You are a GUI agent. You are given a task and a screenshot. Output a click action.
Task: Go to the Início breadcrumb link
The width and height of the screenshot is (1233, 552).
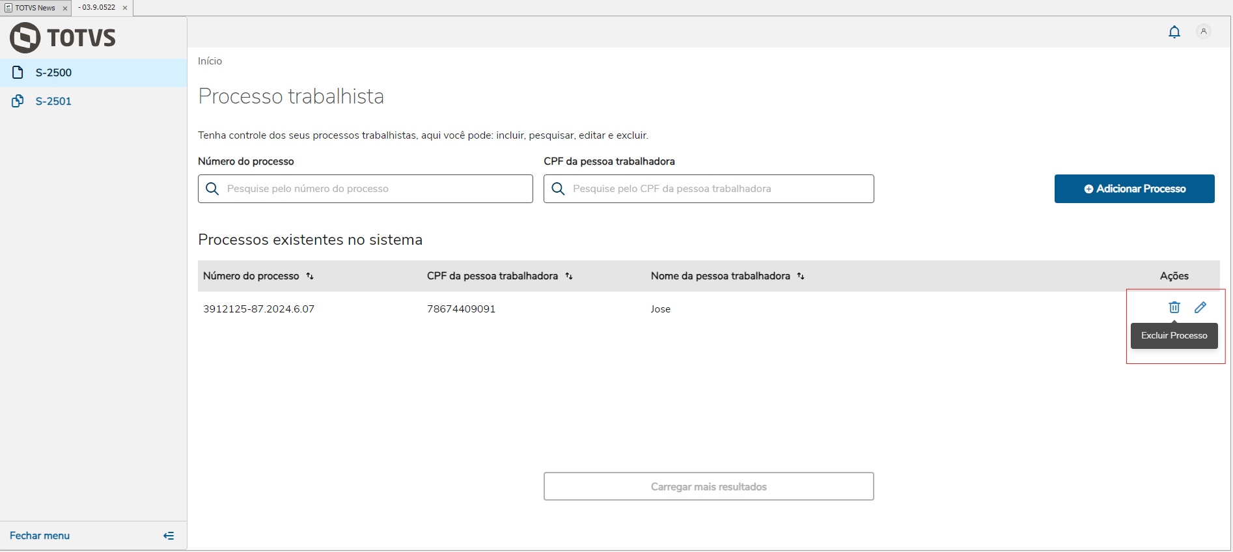[210, 61]
